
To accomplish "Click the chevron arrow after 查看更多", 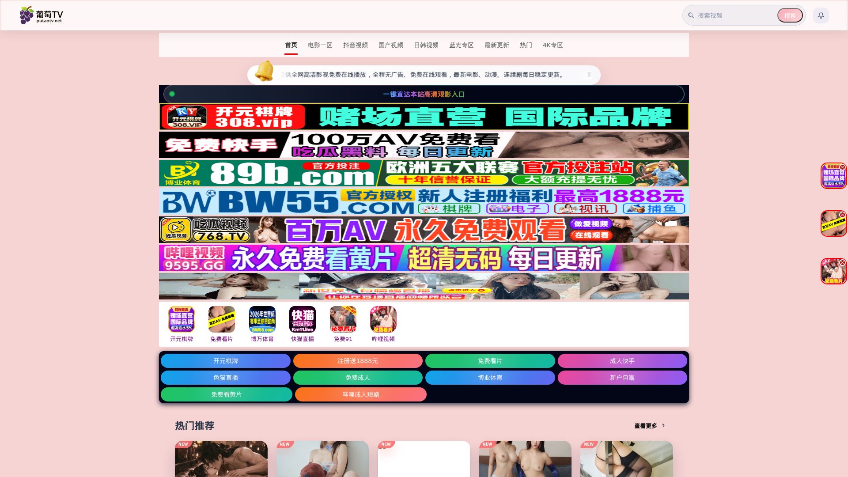I will [x=663, y=426].
